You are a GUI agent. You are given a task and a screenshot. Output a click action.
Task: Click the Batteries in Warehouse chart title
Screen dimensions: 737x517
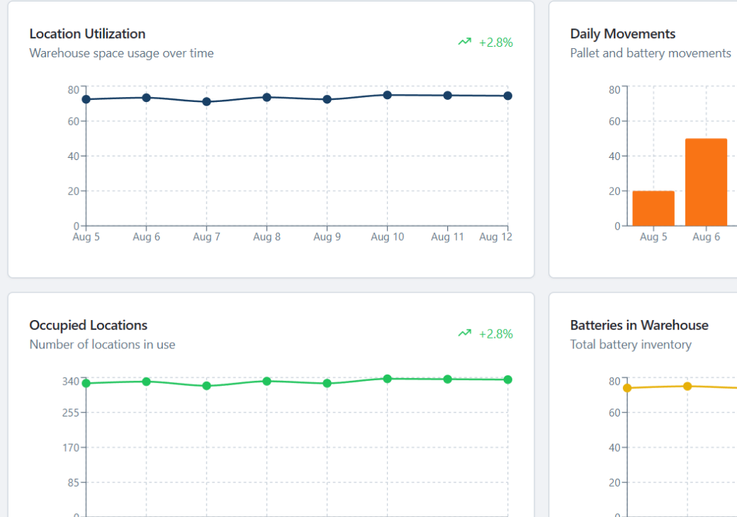[638, 326]
